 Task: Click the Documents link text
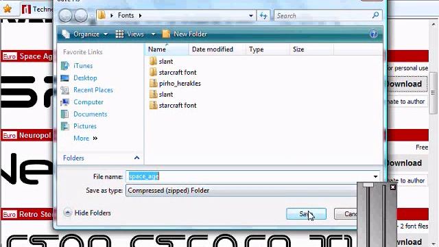point(91,115)
